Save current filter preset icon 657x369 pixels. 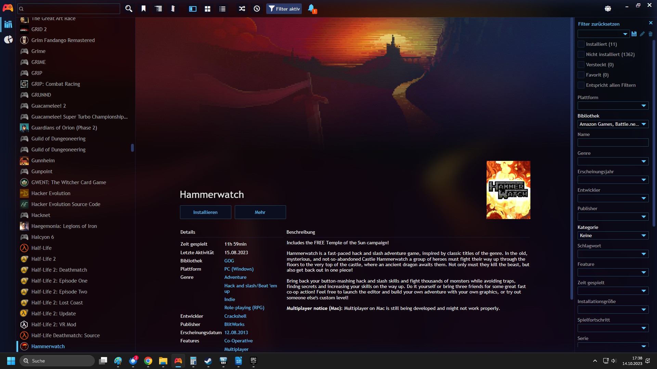pyautogui.click(x=634, y=34)
